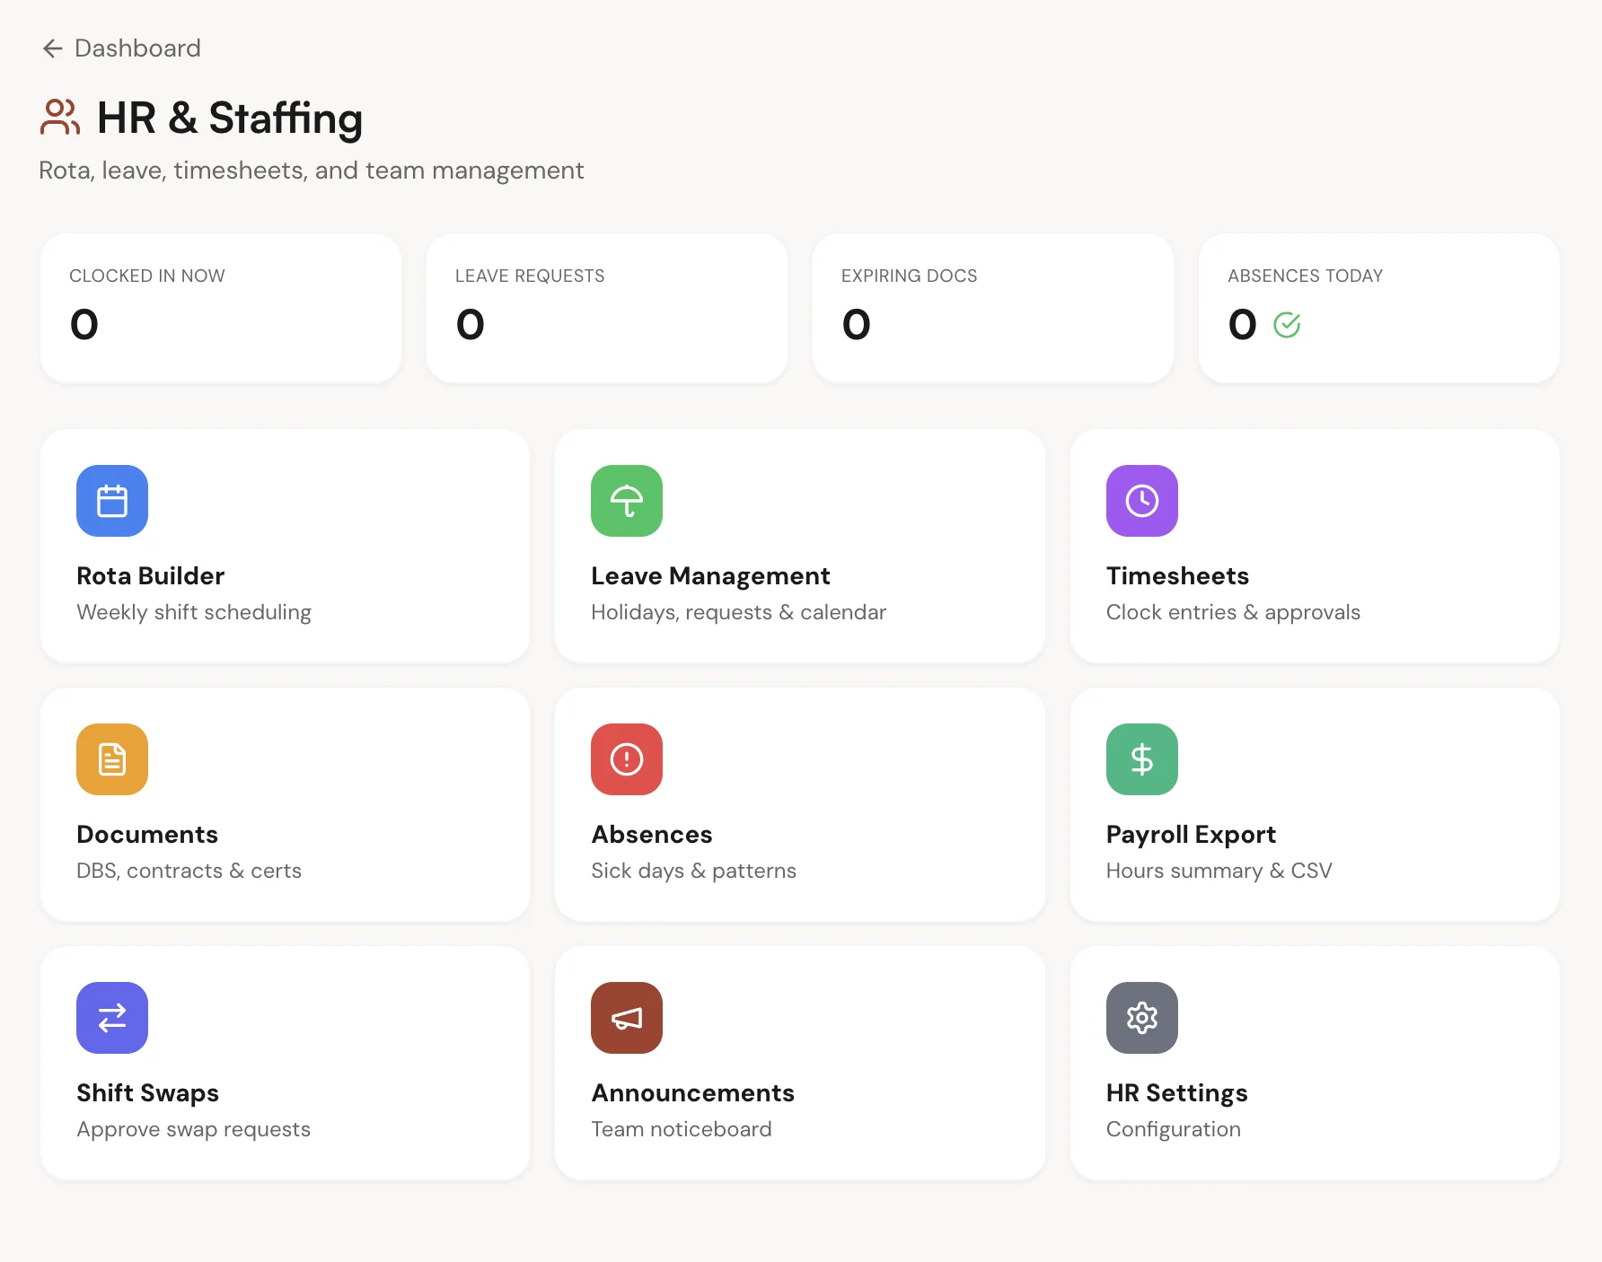Screen dimensions: 1602x1262
Task: Click the zero value under Clocked In Now
Action: click(84, 324)
